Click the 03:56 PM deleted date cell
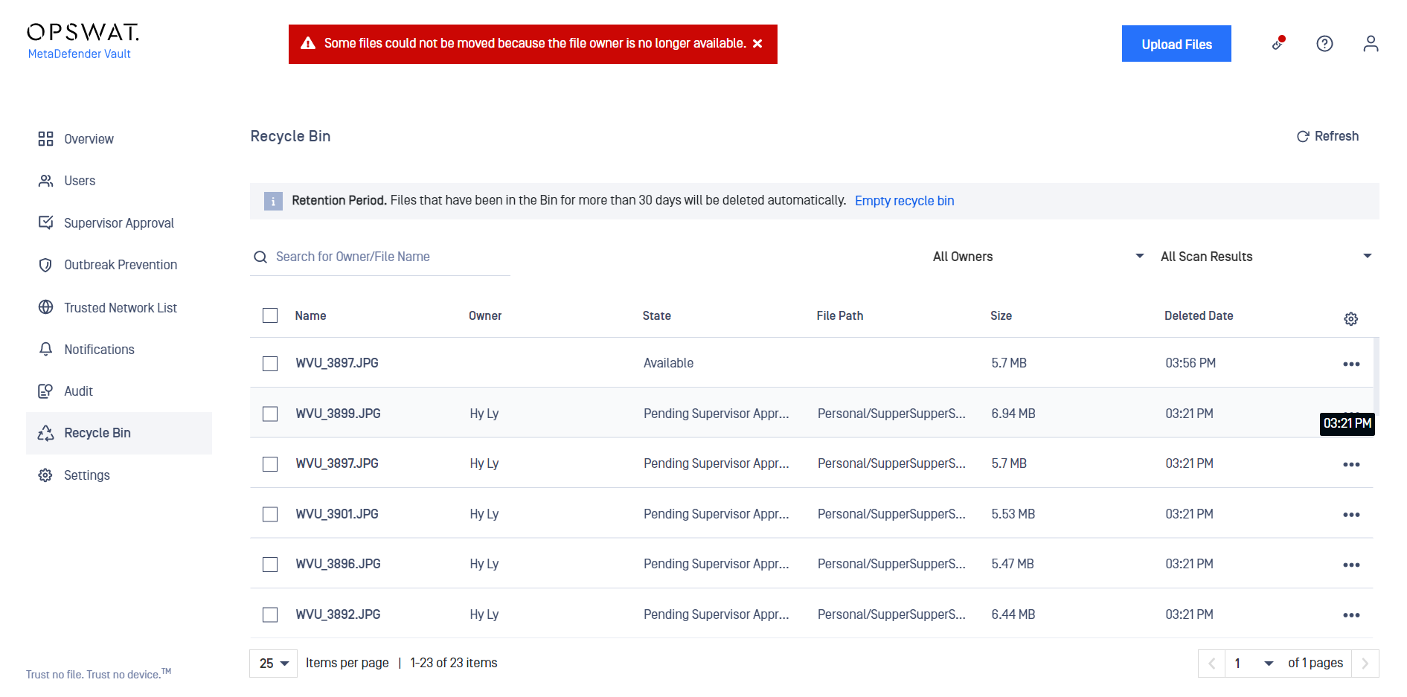The height and width of the screenshot is (697, 1407). click(1190, 363)
